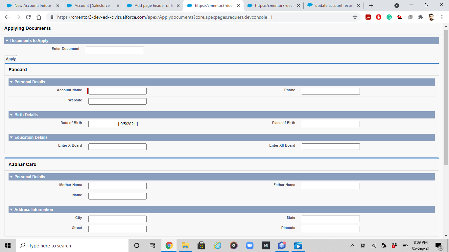Open the red train extension icon
This screenshot has height=252, width=449.
click(400, 17)
